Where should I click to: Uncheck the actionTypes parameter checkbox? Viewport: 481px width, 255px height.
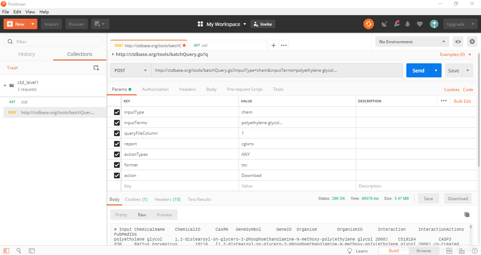[117, 154]
